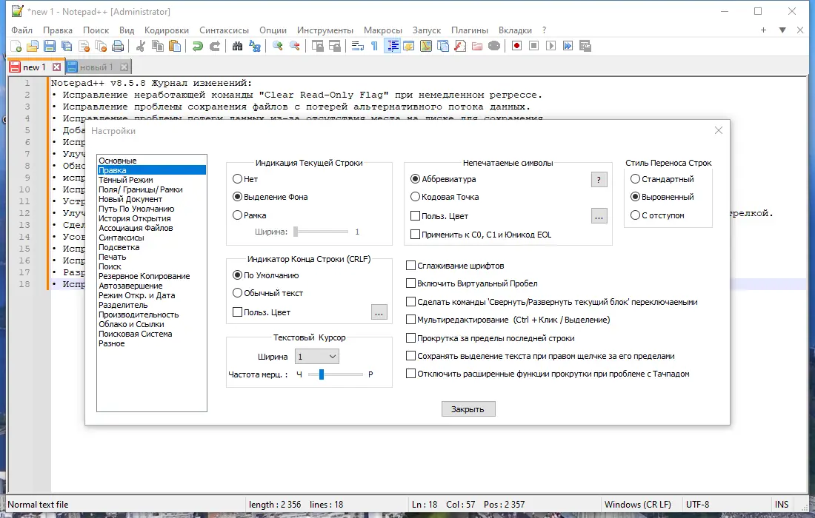Open the 'Кодировки' menu
The width and height of the screenshot is (815, 518).
point(166,30)
